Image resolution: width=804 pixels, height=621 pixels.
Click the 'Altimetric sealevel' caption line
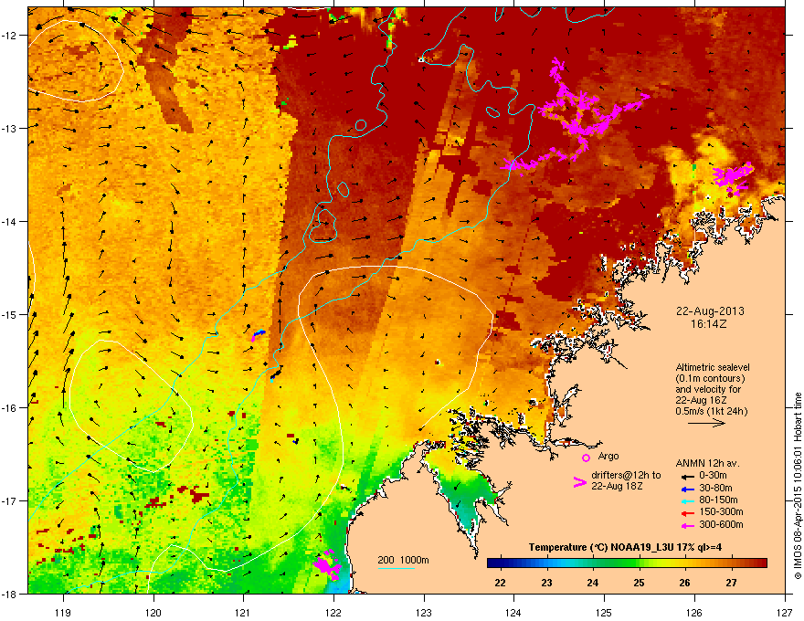pyautogui.click(x=713, y=367)
